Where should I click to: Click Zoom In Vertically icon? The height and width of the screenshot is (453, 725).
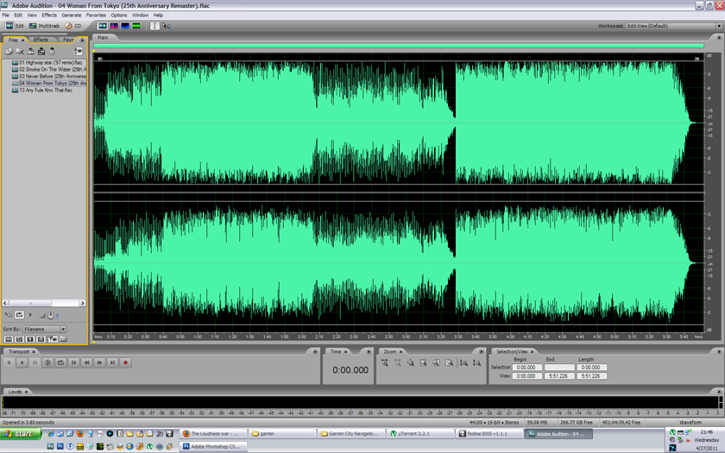(x=463, y=363)
